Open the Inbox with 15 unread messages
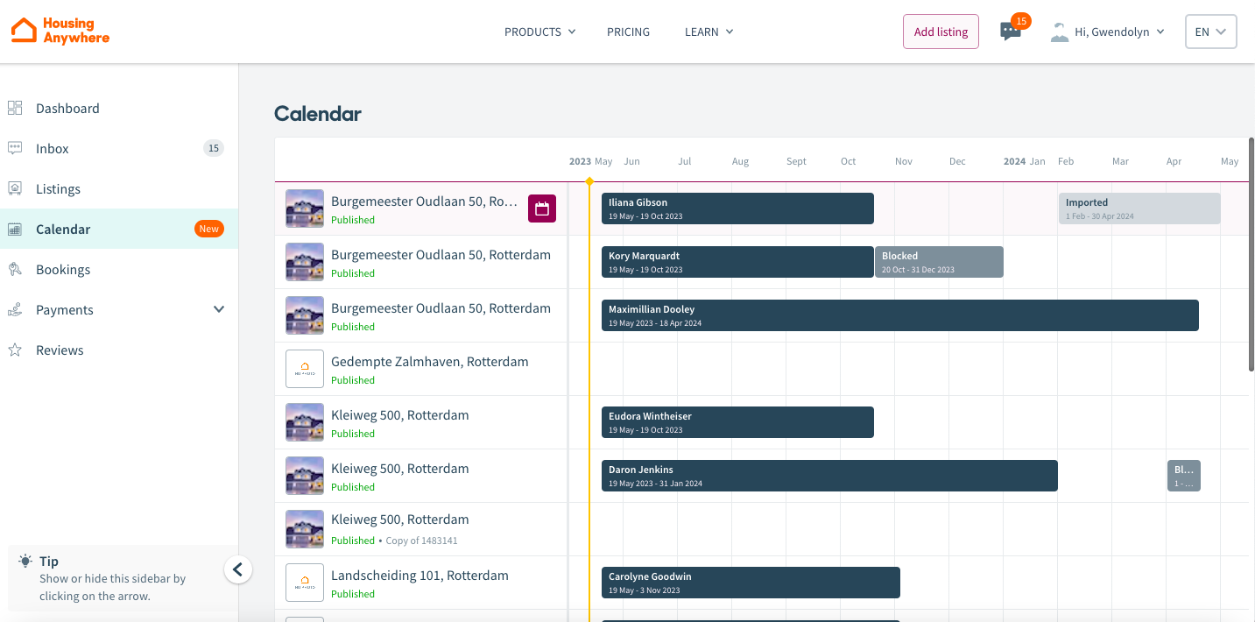Viewport: 1255px width, 622px height. point(52,148)
